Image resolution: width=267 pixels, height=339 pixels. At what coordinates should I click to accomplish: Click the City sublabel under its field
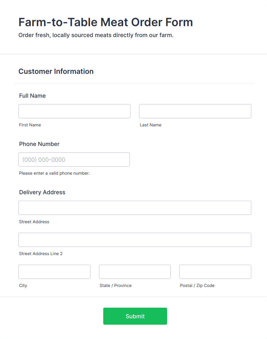click(23, 286)
